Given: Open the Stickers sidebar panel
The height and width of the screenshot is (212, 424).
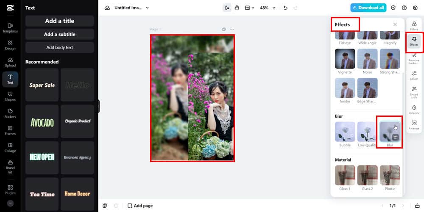Looking at the screenshot, I should (10, 113).
